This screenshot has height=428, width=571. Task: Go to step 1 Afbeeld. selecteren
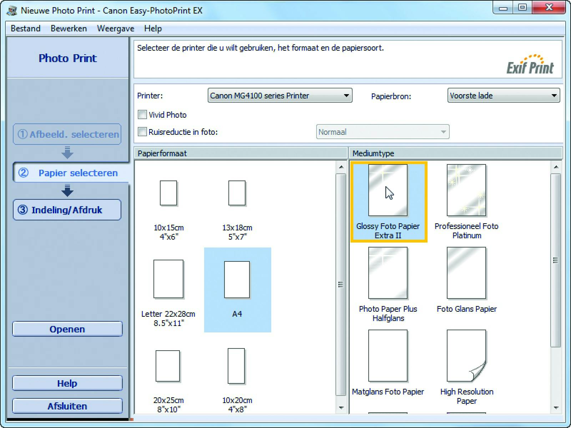[67, 134]
